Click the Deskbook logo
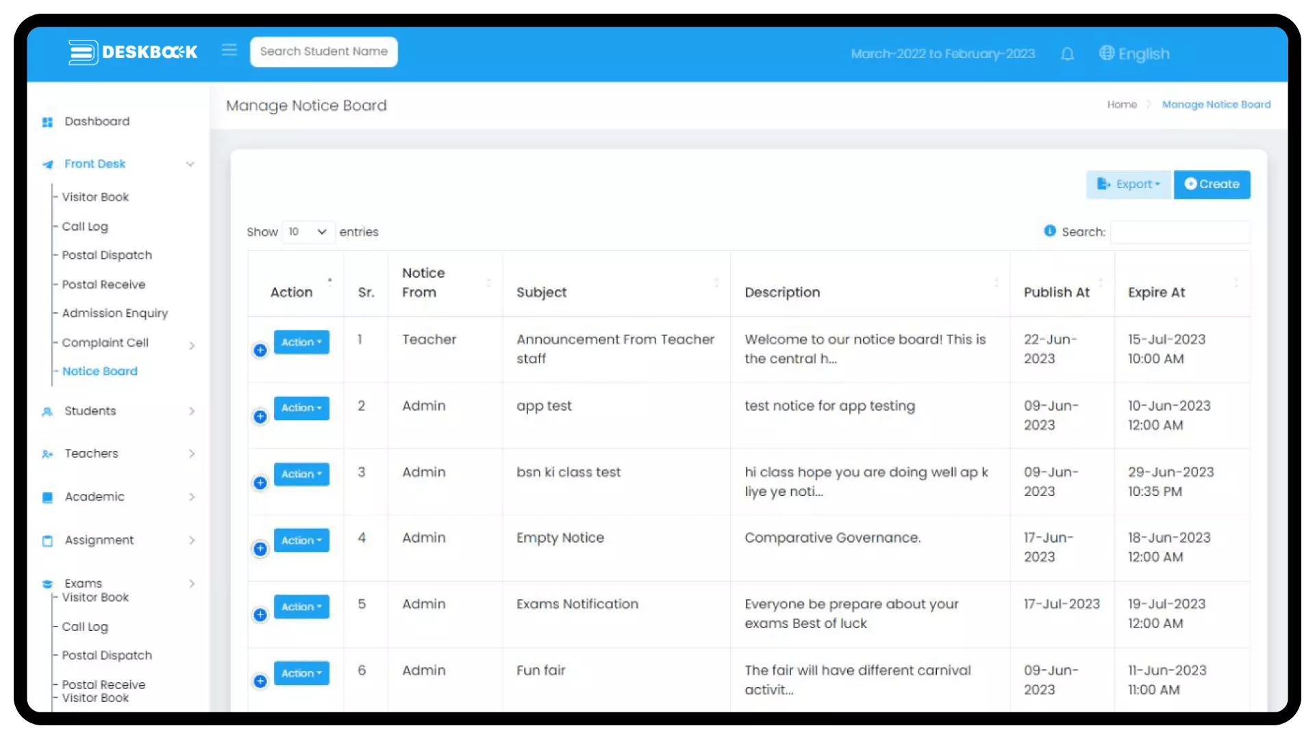 133,52
